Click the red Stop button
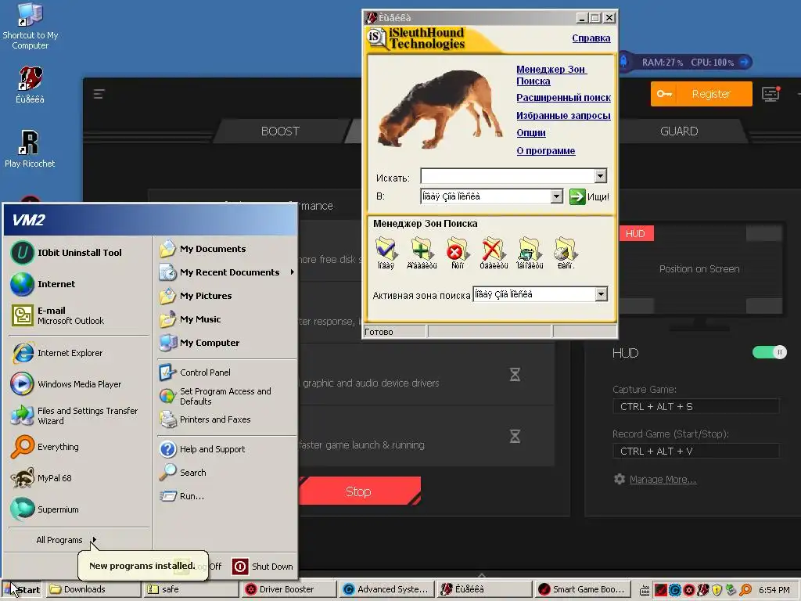Screen dimensions: 801x601 coord(358,491)
